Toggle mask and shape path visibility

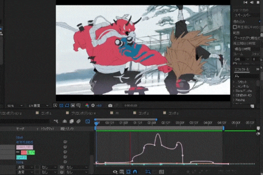(67, 105)
